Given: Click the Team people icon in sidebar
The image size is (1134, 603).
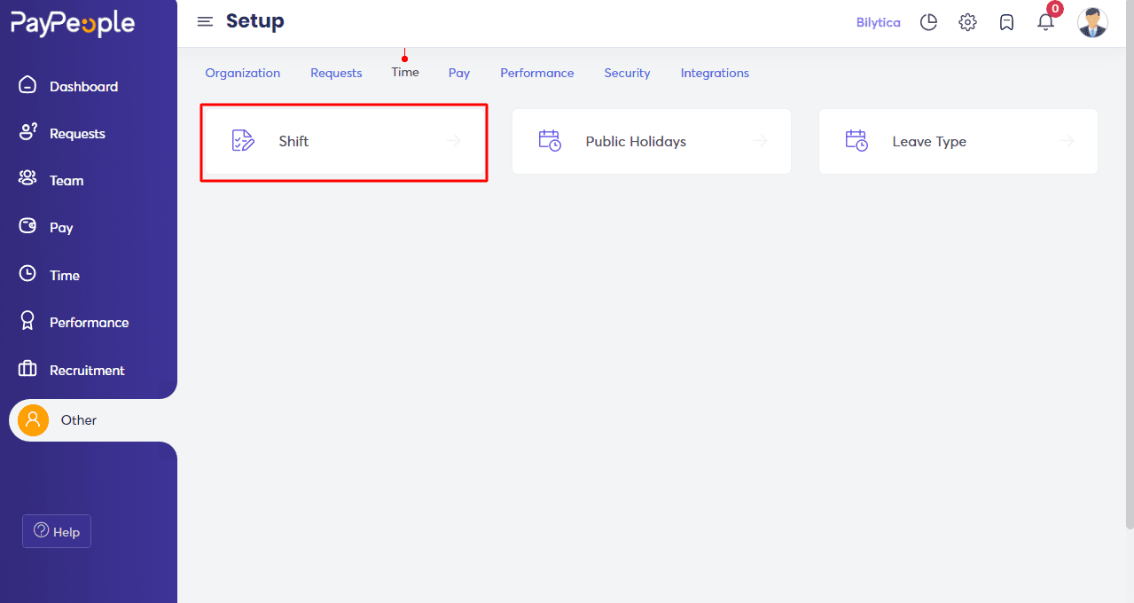Looking at the screenshot, I should point(27,179).
